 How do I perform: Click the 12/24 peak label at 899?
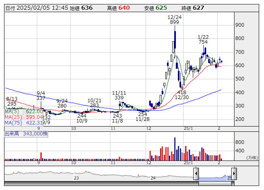click(174, 20)
